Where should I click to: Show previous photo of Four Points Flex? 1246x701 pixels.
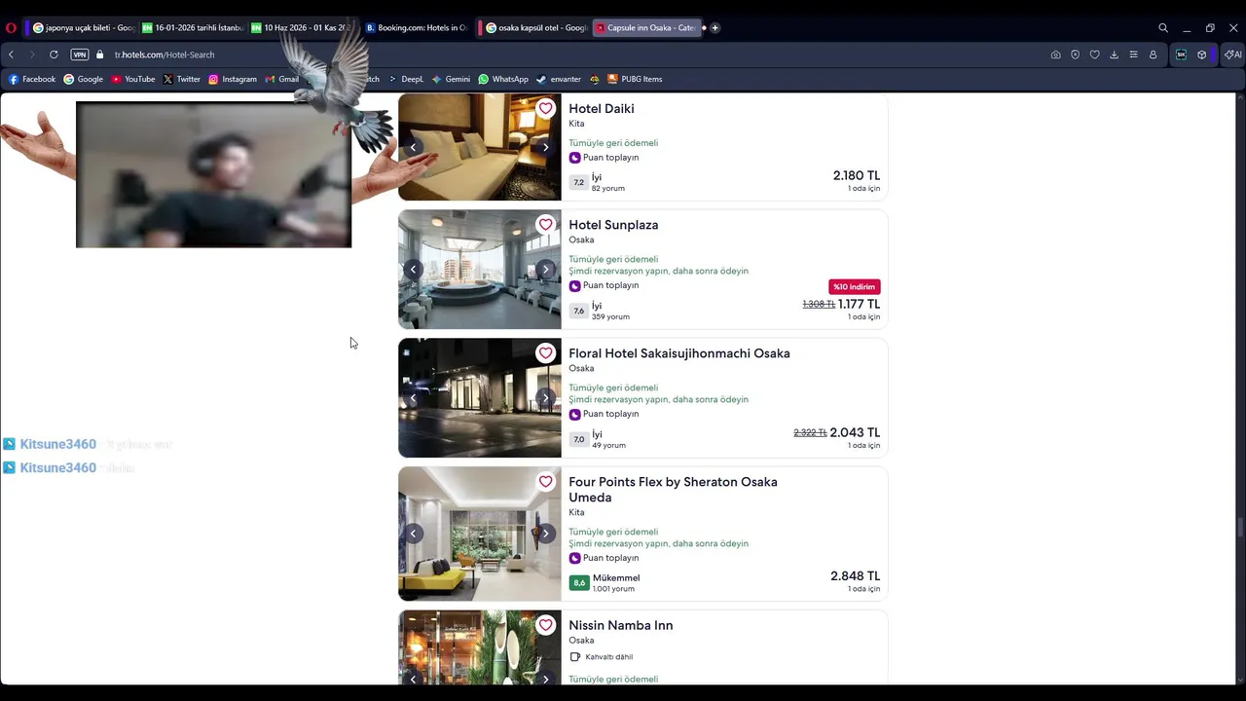(x=413, y=533)
